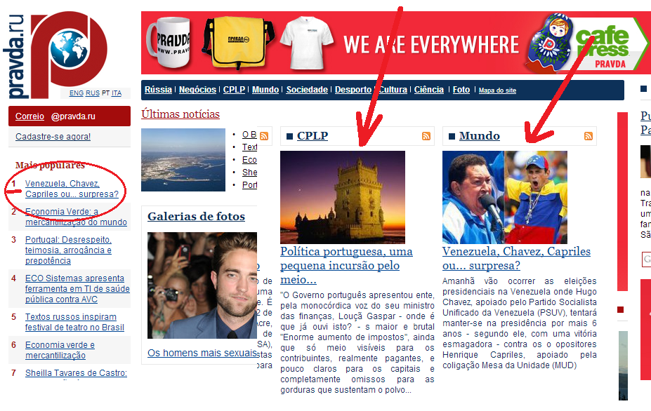Select the Ciência navigation item

pos(429,90)
